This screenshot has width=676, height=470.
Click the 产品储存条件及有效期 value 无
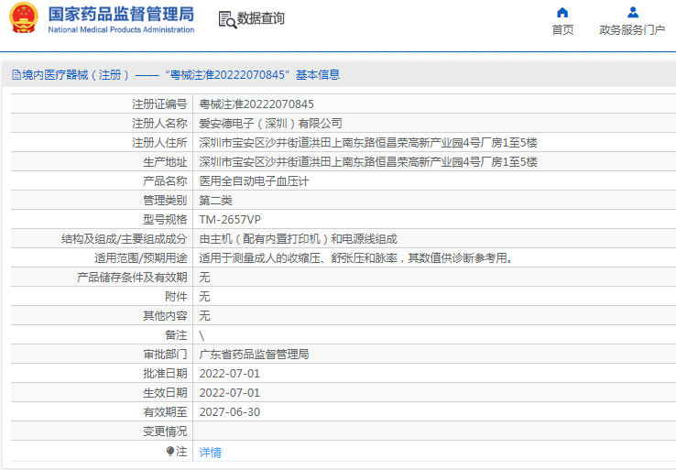[204, 278]
